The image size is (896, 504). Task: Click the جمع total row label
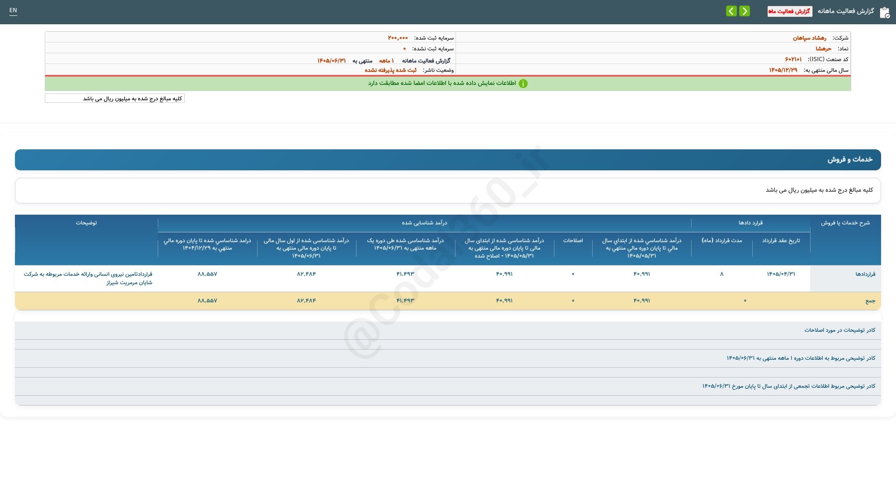point(870,301)
